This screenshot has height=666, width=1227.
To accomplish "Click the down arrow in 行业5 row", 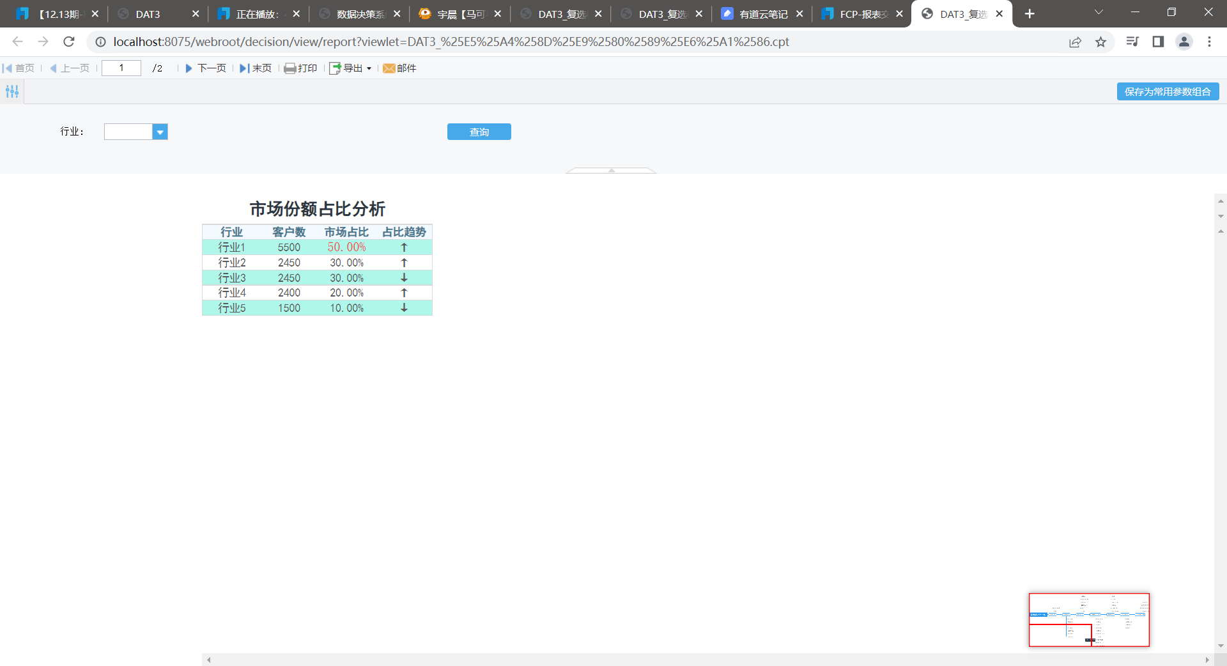I will (x=404, y=308).
